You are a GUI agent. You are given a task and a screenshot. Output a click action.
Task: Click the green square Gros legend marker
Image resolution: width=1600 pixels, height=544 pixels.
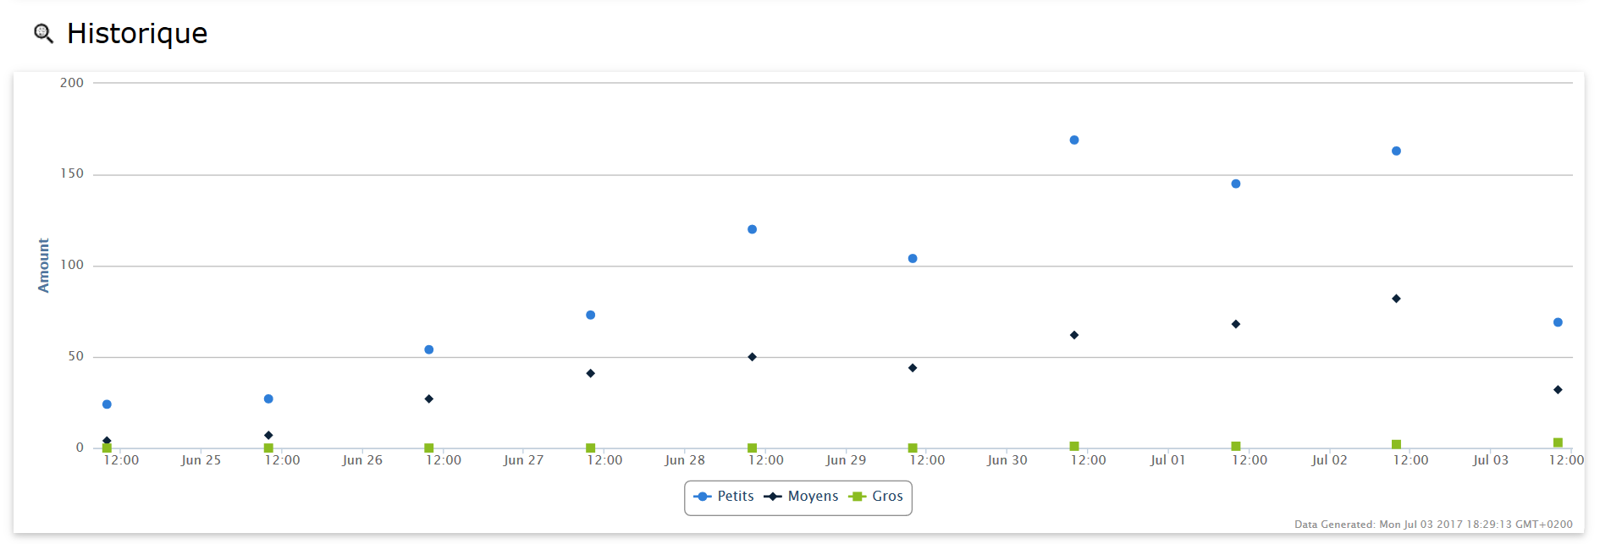point(857,497)
